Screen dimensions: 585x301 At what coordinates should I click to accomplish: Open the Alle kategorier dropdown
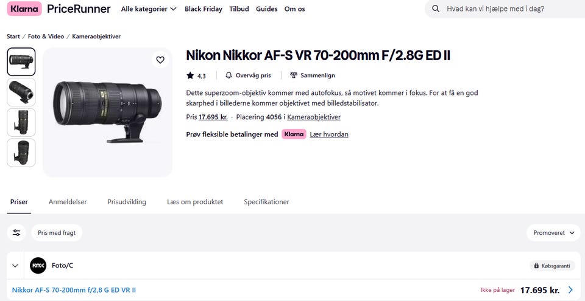pos(149,9)
